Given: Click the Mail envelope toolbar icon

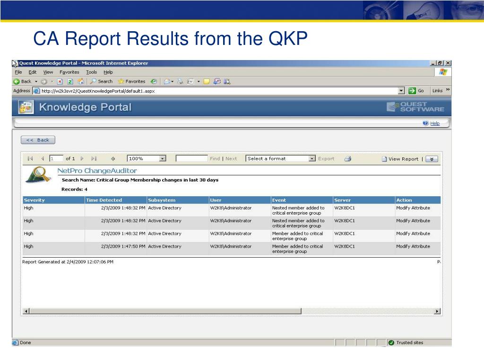Looking at the screenshot, I should [167, 81].
